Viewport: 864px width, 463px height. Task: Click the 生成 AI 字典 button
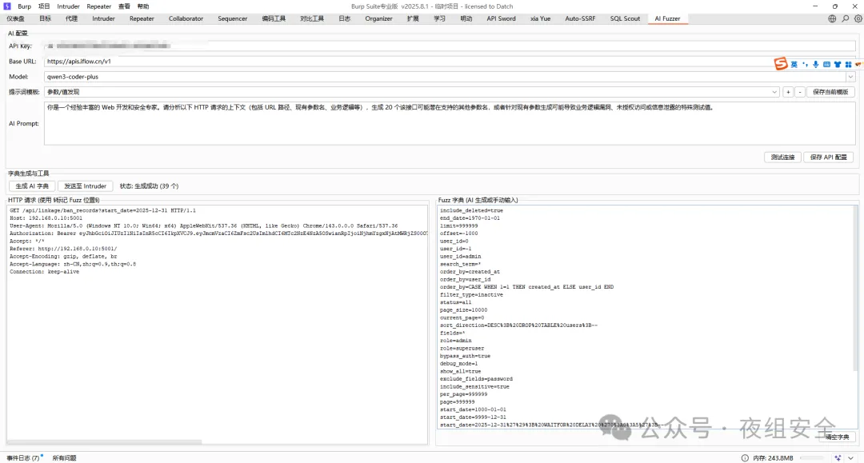click(x=32, y=186)
